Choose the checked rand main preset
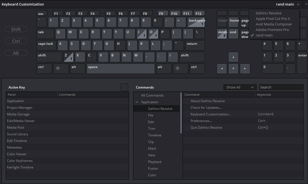Image resolution: width=308 pixels, height=184 pixels. pyautogui.click(x=264, y=35)
